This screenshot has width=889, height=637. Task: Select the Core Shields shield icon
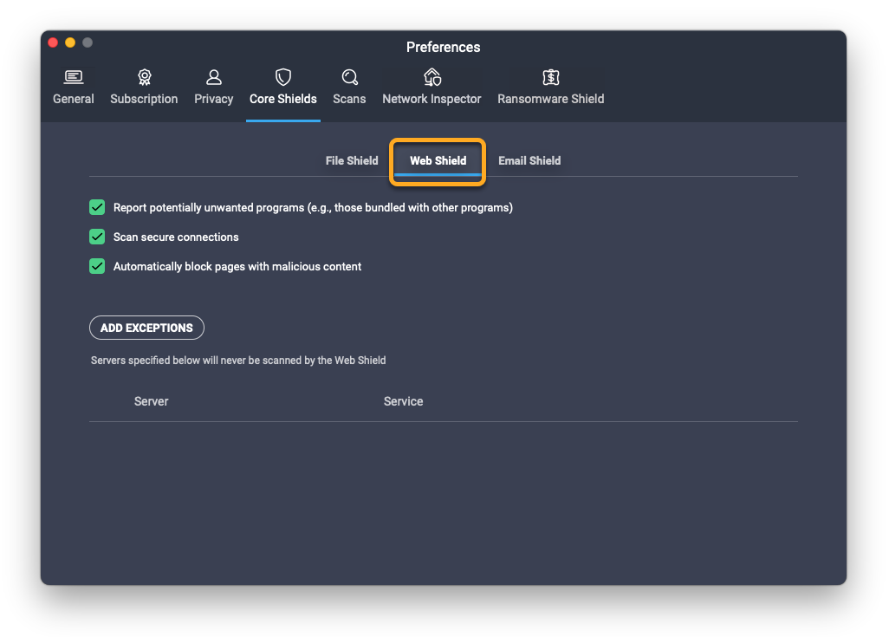pyautogui.click(x=282, y=78)
